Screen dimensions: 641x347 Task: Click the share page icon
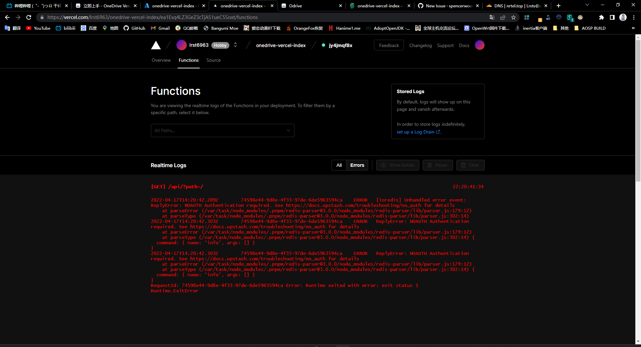[503, 17]
